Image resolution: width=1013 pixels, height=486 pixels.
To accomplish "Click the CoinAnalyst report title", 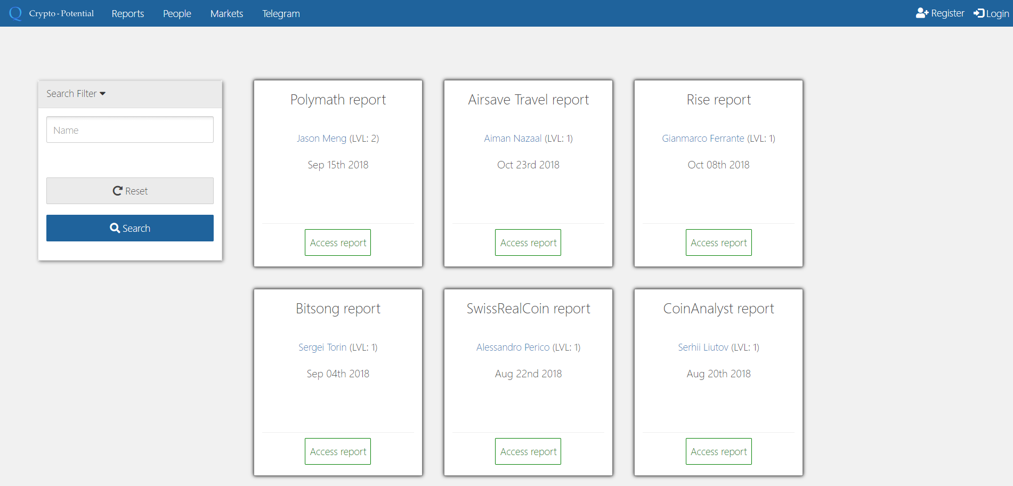I will [719, 309].
